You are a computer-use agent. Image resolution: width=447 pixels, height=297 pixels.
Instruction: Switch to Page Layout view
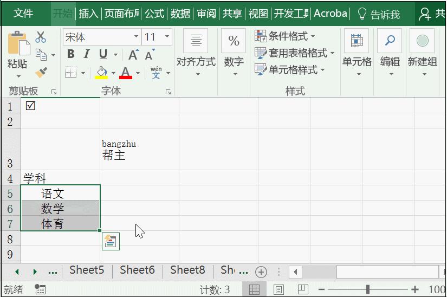click(278, 290)
